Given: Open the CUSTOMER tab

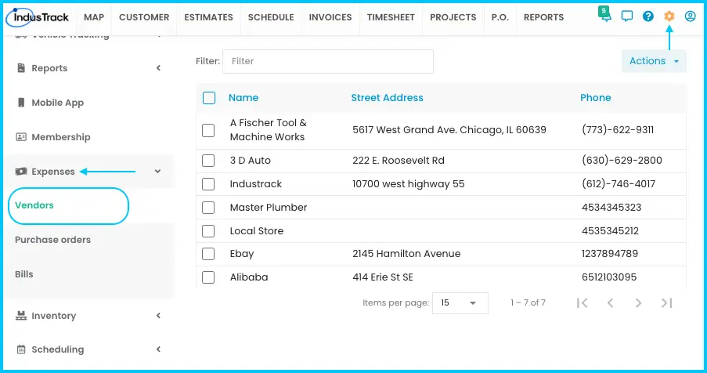Looking at the screenshot, I should (x=144, y=17).
